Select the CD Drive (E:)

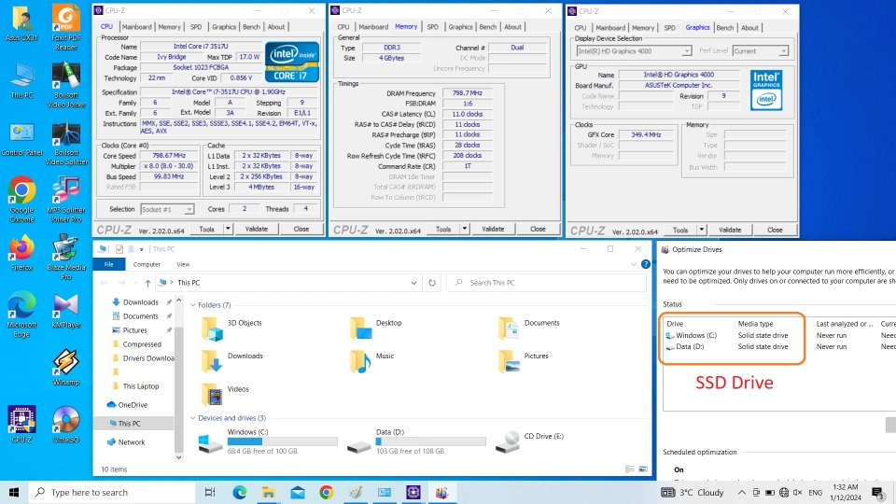pos(530,441)
